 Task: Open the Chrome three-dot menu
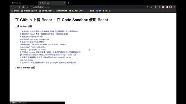(174, 7)
